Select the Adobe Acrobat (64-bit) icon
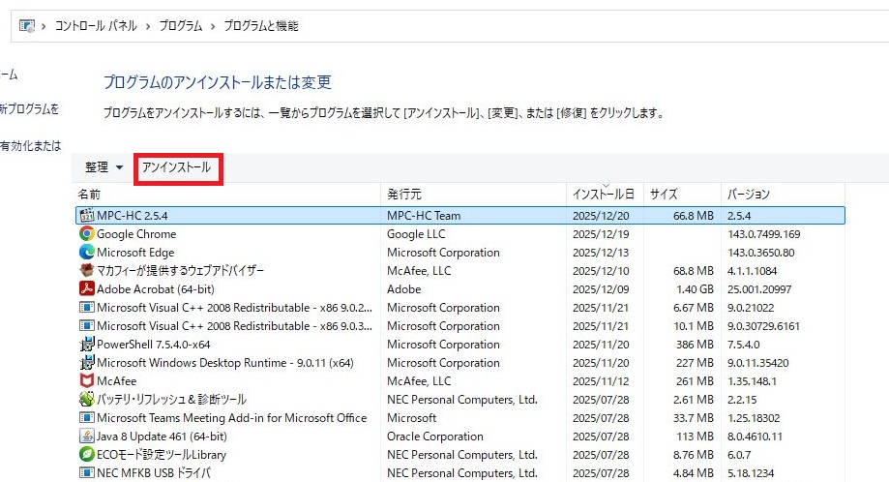 86,288
